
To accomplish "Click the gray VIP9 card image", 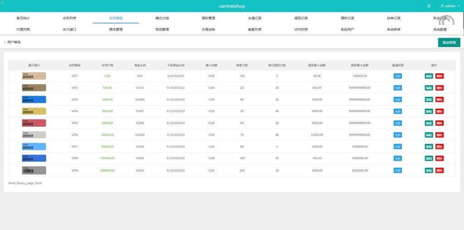I will click(34, 170).
